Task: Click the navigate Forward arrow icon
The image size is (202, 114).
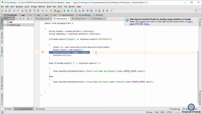Action: click(46, 11)
